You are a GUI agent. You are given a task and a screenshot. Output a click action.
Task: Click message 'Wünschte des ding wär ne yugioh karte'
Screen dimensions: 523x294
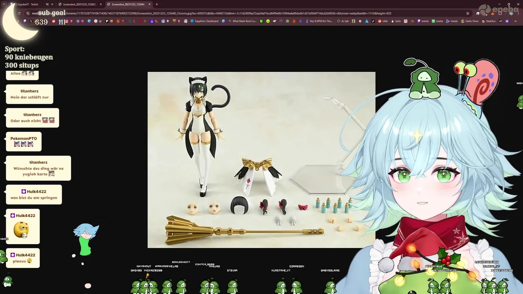[x=38, y=168]
